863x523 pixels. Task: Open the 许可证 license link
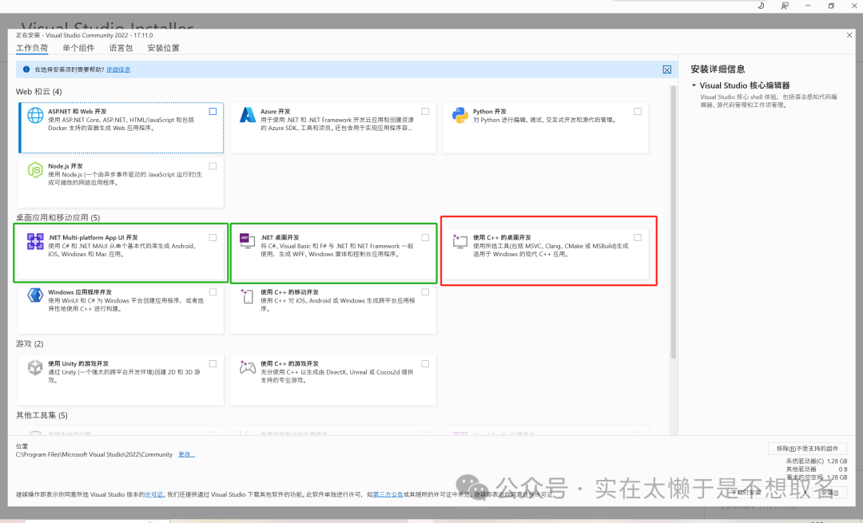coord(154,494)
